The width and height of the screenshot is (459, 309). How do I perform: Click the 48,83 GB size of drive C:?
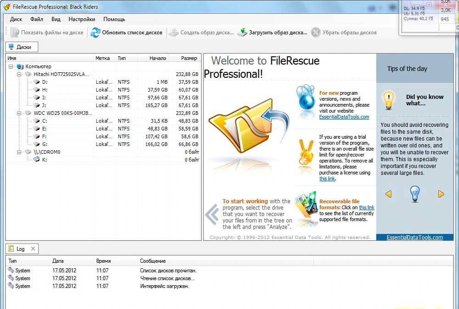click(x=188, y=121)
